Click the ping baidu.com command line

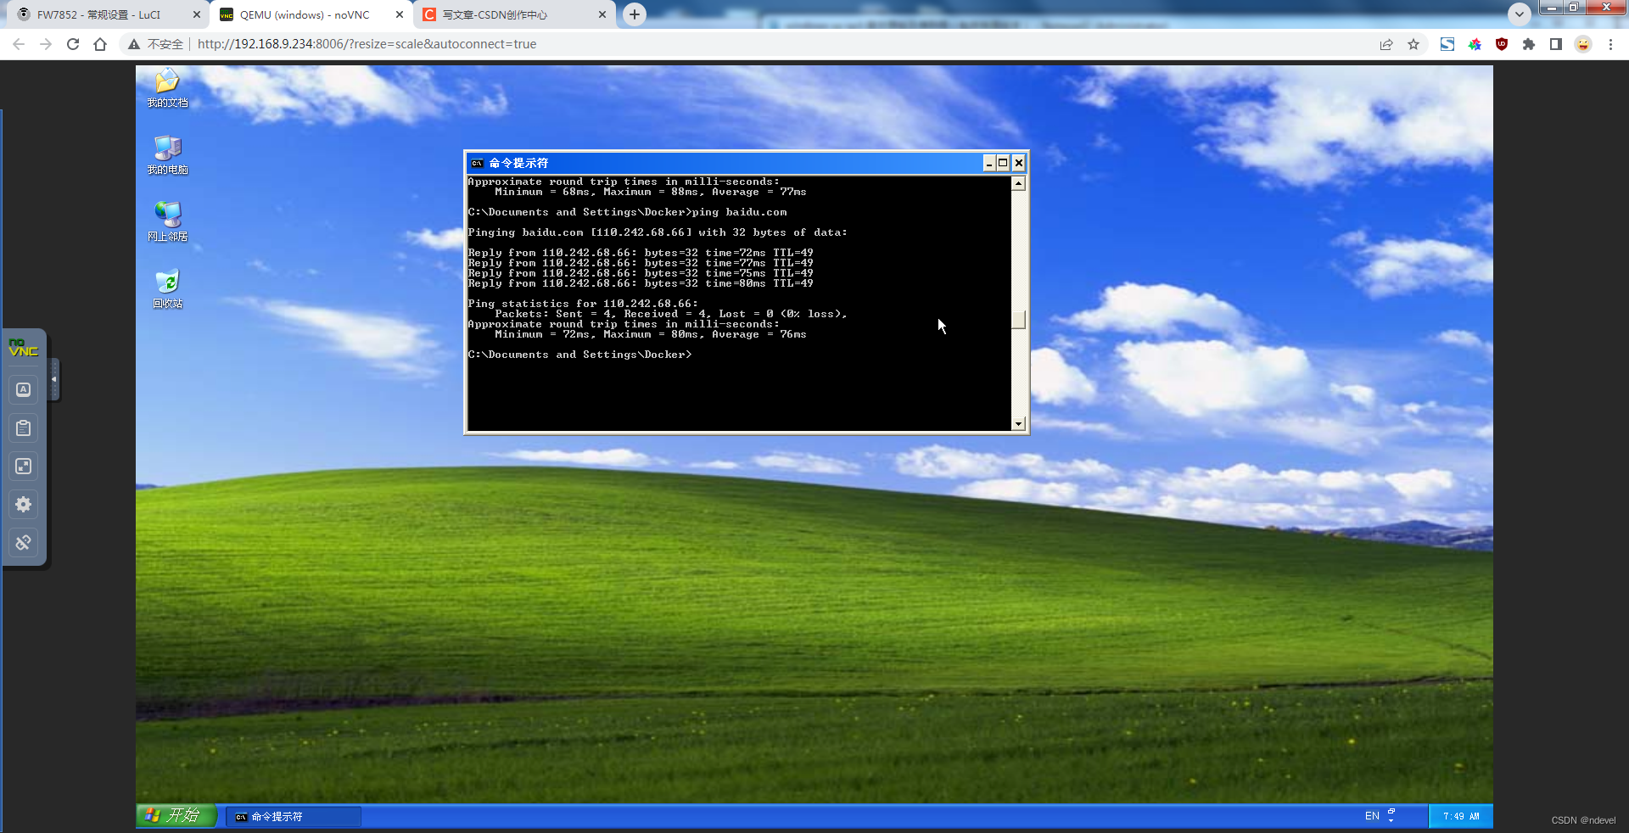pyautogui.click(x=628, y=212)
